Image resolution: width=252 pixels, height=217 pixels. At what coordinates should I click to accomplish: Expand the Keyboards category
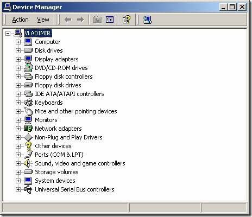coord(18,103)
